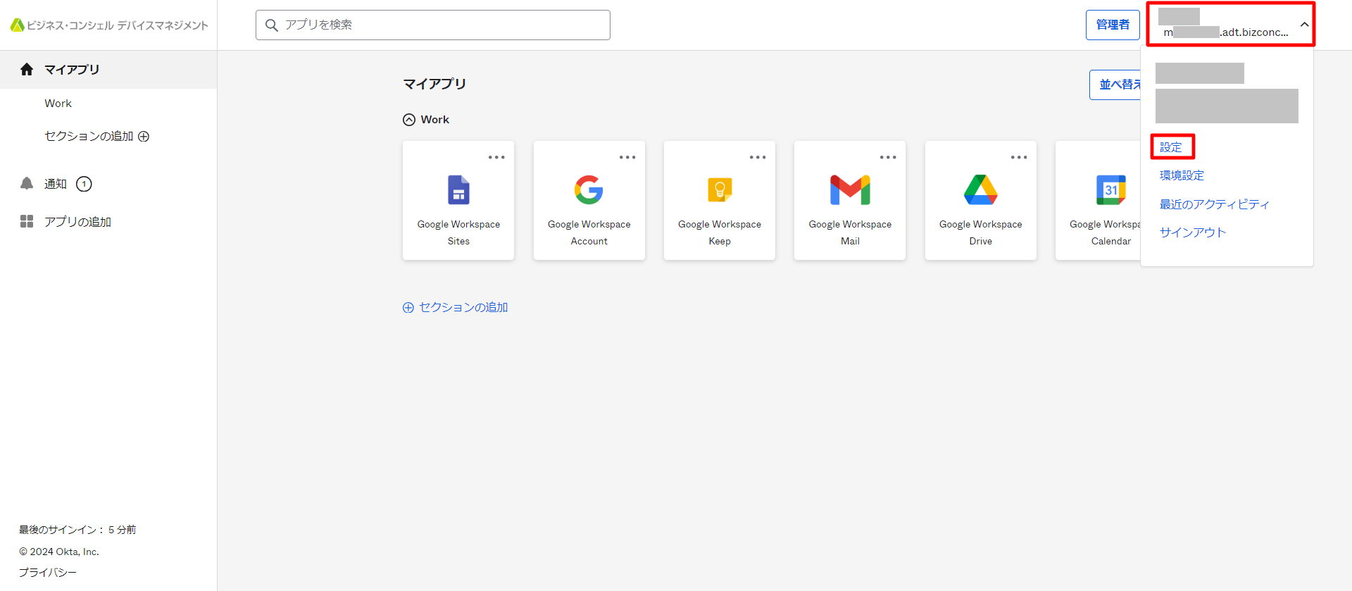The image size is (1352, 591).
Task: Open the Gmail app icon
Action: (x=850, y=190)
